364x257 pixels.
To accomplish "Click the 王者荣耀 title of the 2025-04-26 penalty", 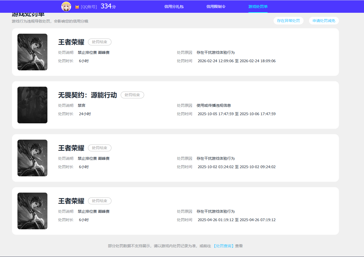I will coord(71,201).
